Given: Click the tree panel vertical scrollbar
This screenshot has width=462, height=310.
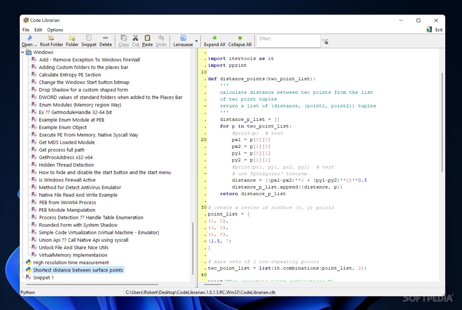Looking at the screenshot, I should pyautogui.click(x=193, y=248).
